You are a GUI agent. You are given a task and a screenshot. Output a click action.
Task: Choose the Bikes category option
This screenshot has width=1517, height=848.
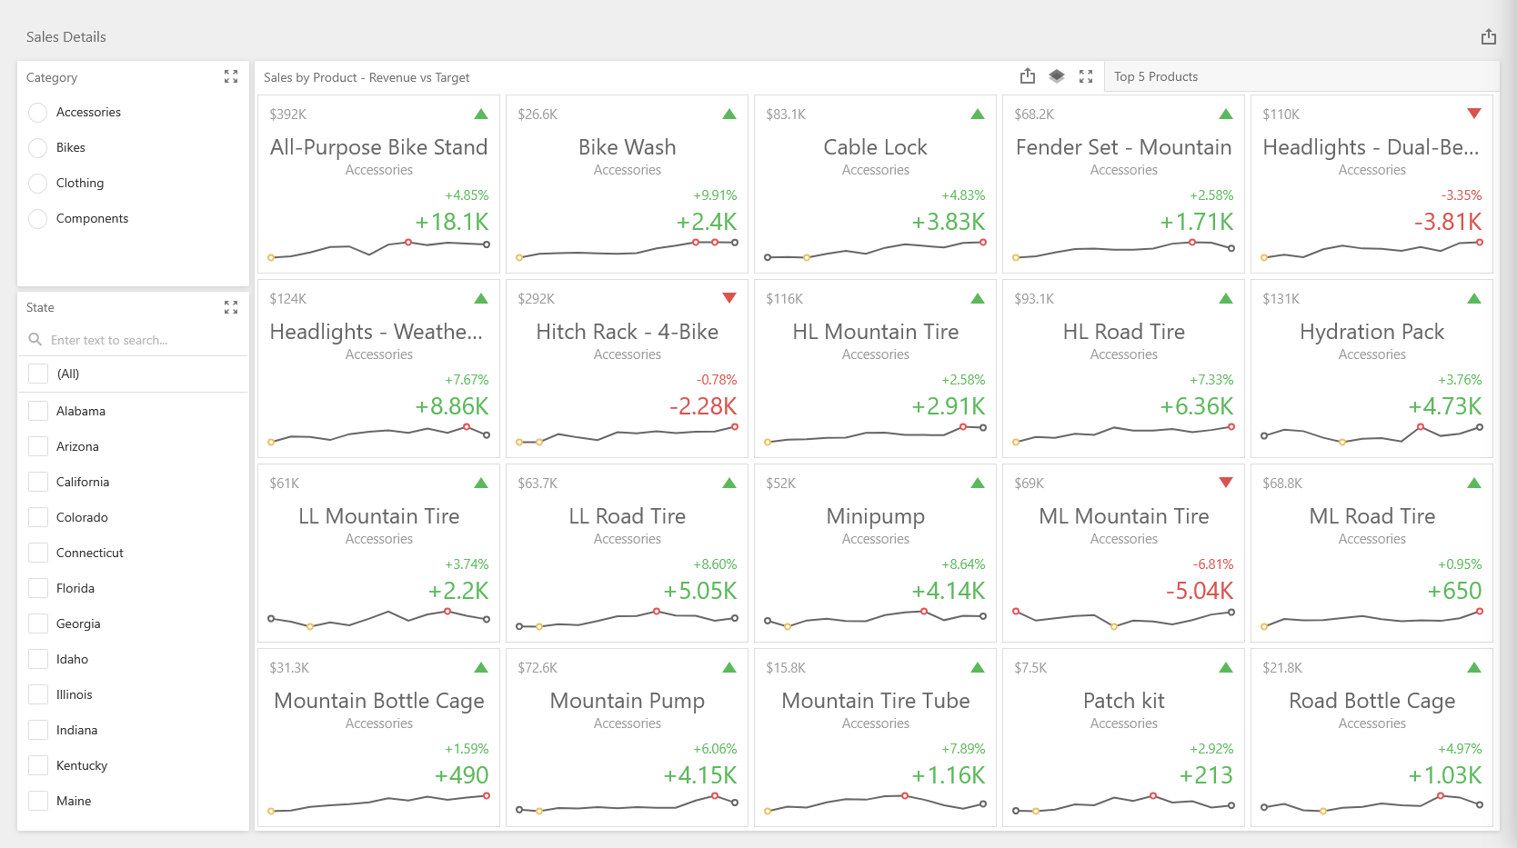click(x=38, y=148)
